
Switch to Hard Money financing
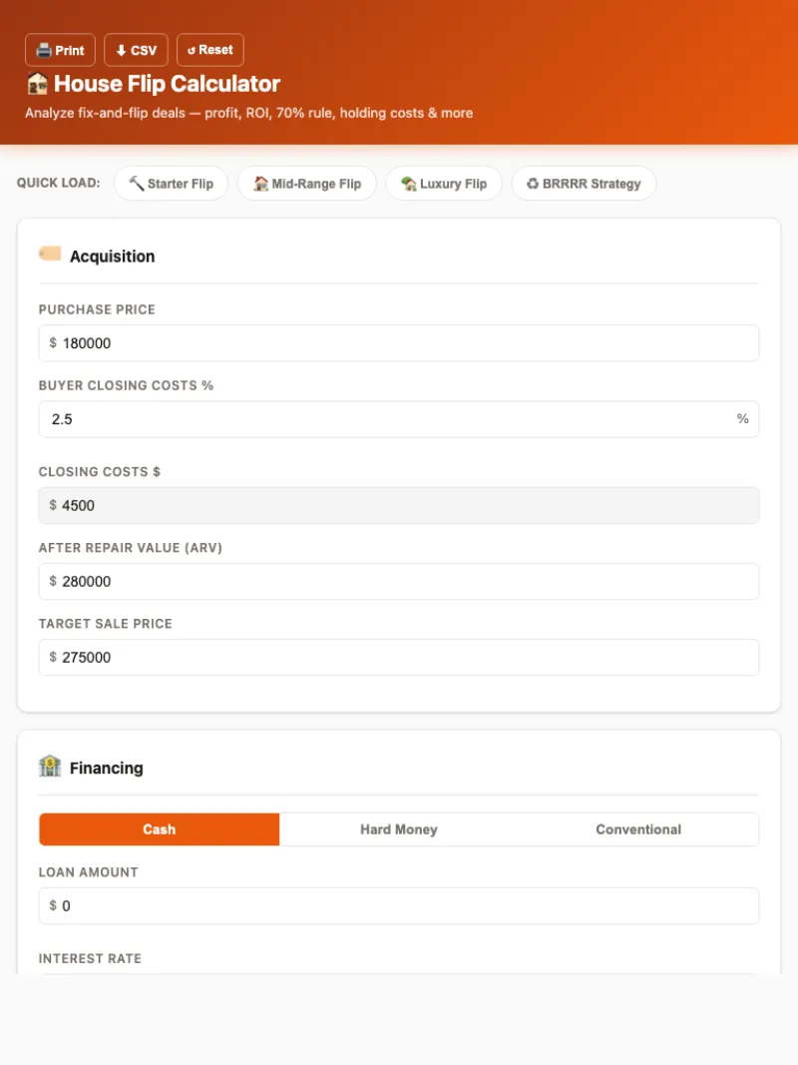tap(399, 829)
